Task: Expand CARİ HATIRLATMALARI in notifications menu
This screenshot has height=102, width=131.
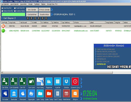Action: coord(106,49)
